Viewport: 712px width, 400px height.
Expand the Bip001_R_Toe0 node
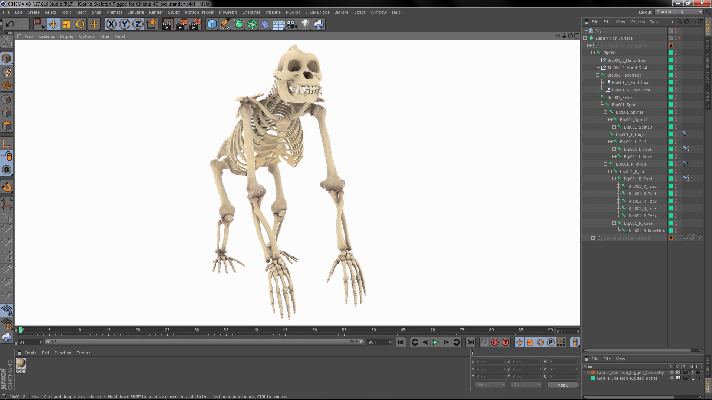click(618, 186)
